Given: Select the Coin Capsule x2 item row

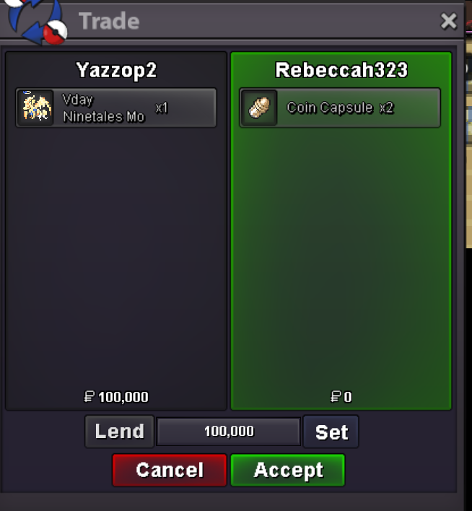Looking at the screenshot, I should tap(340, 108).
